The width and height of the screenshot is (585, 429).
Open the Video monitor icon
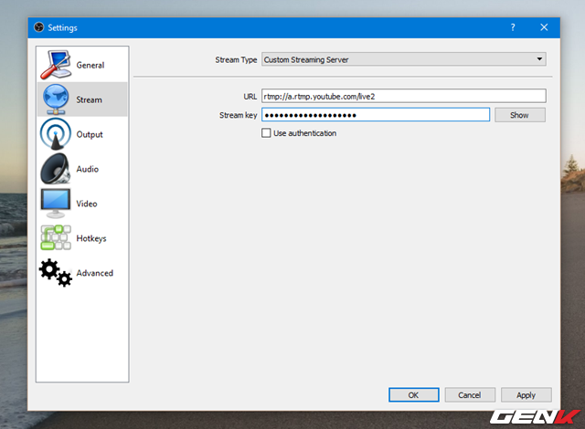(56, 204)
